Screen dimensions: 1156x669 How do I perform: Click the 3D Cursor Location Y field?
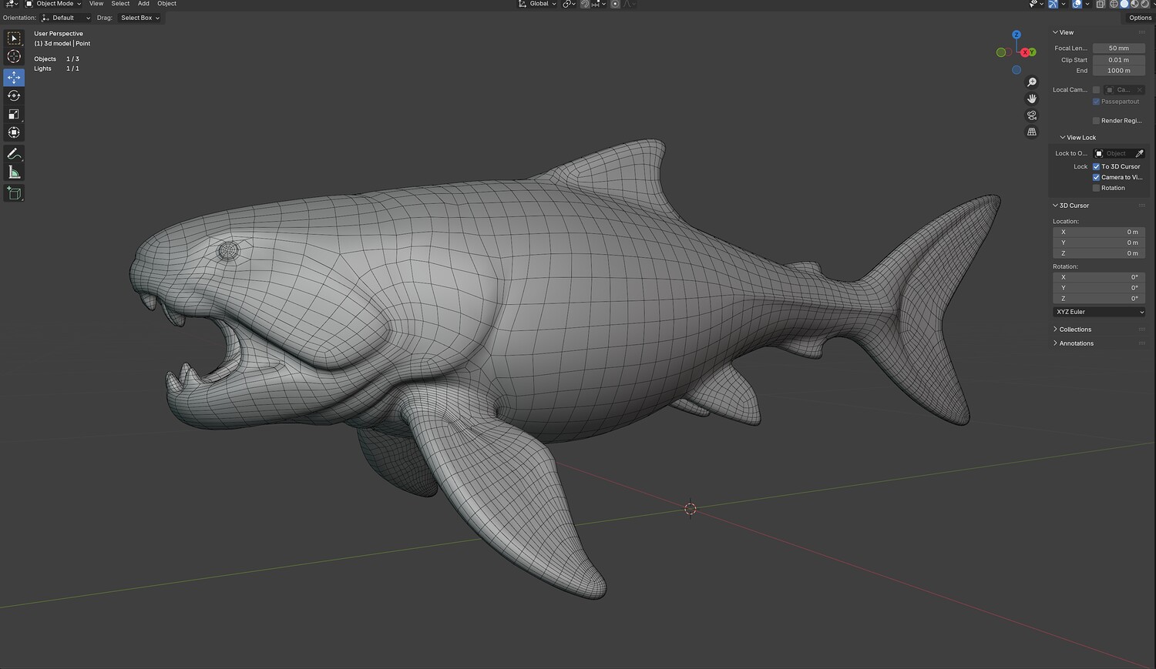point(1099,243)
